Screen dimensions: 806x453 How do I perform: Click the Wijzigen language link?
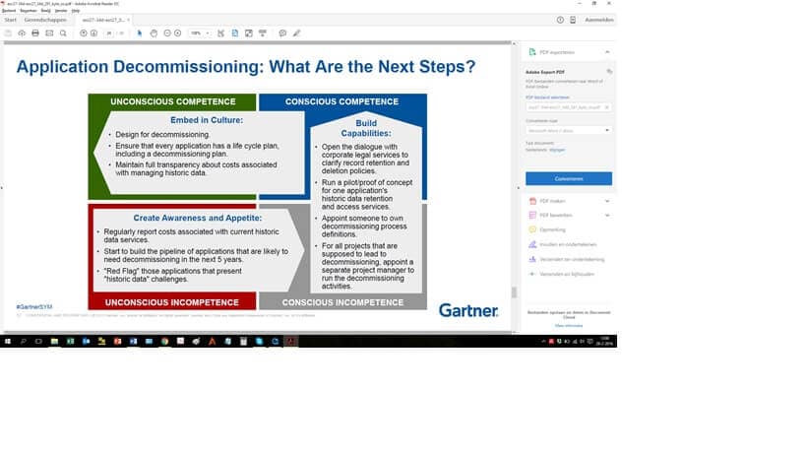tap(557, 150)
